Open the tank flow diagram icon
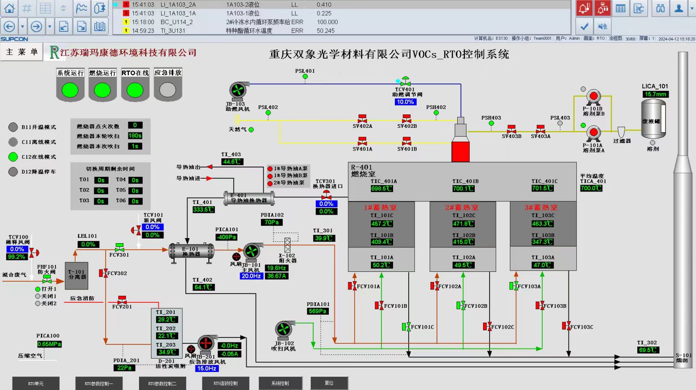Image resolution: width=696 pixels, height=390 pixels. [x=100, y=8]
